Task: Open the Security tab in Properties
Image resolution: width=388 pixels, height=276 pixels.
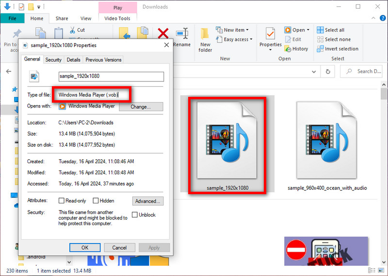Action: 53,60
